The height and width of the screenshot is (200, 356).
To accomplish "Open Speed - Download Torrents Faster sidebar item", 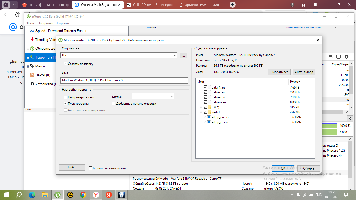I will click(59, 31).
